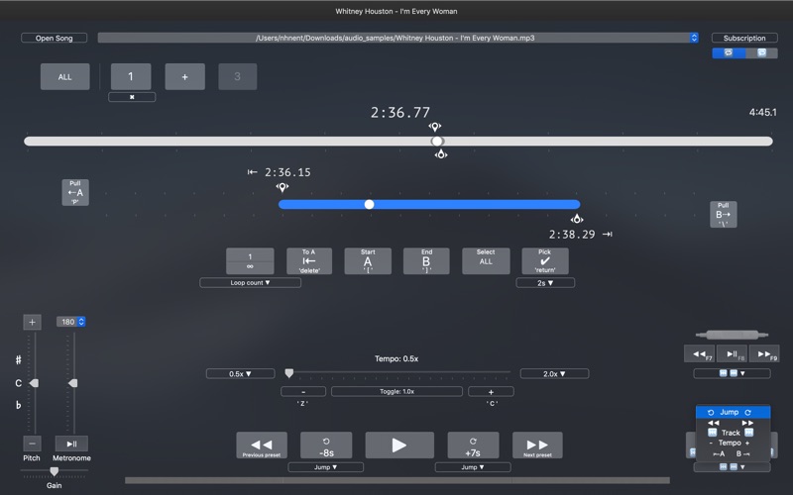The image size is (793, 495).
Task: Click the Pull B marker button
Action: (x=723, y=214)
